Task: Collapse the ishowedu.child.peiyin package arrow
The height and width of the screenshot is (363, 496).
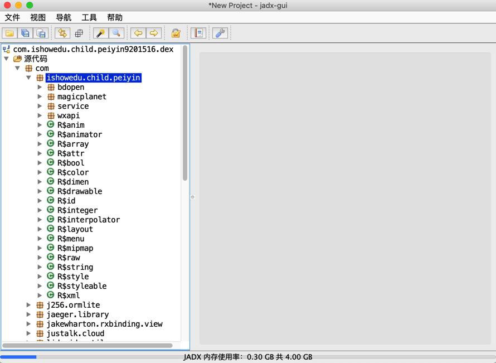Action: coord(29,78)
